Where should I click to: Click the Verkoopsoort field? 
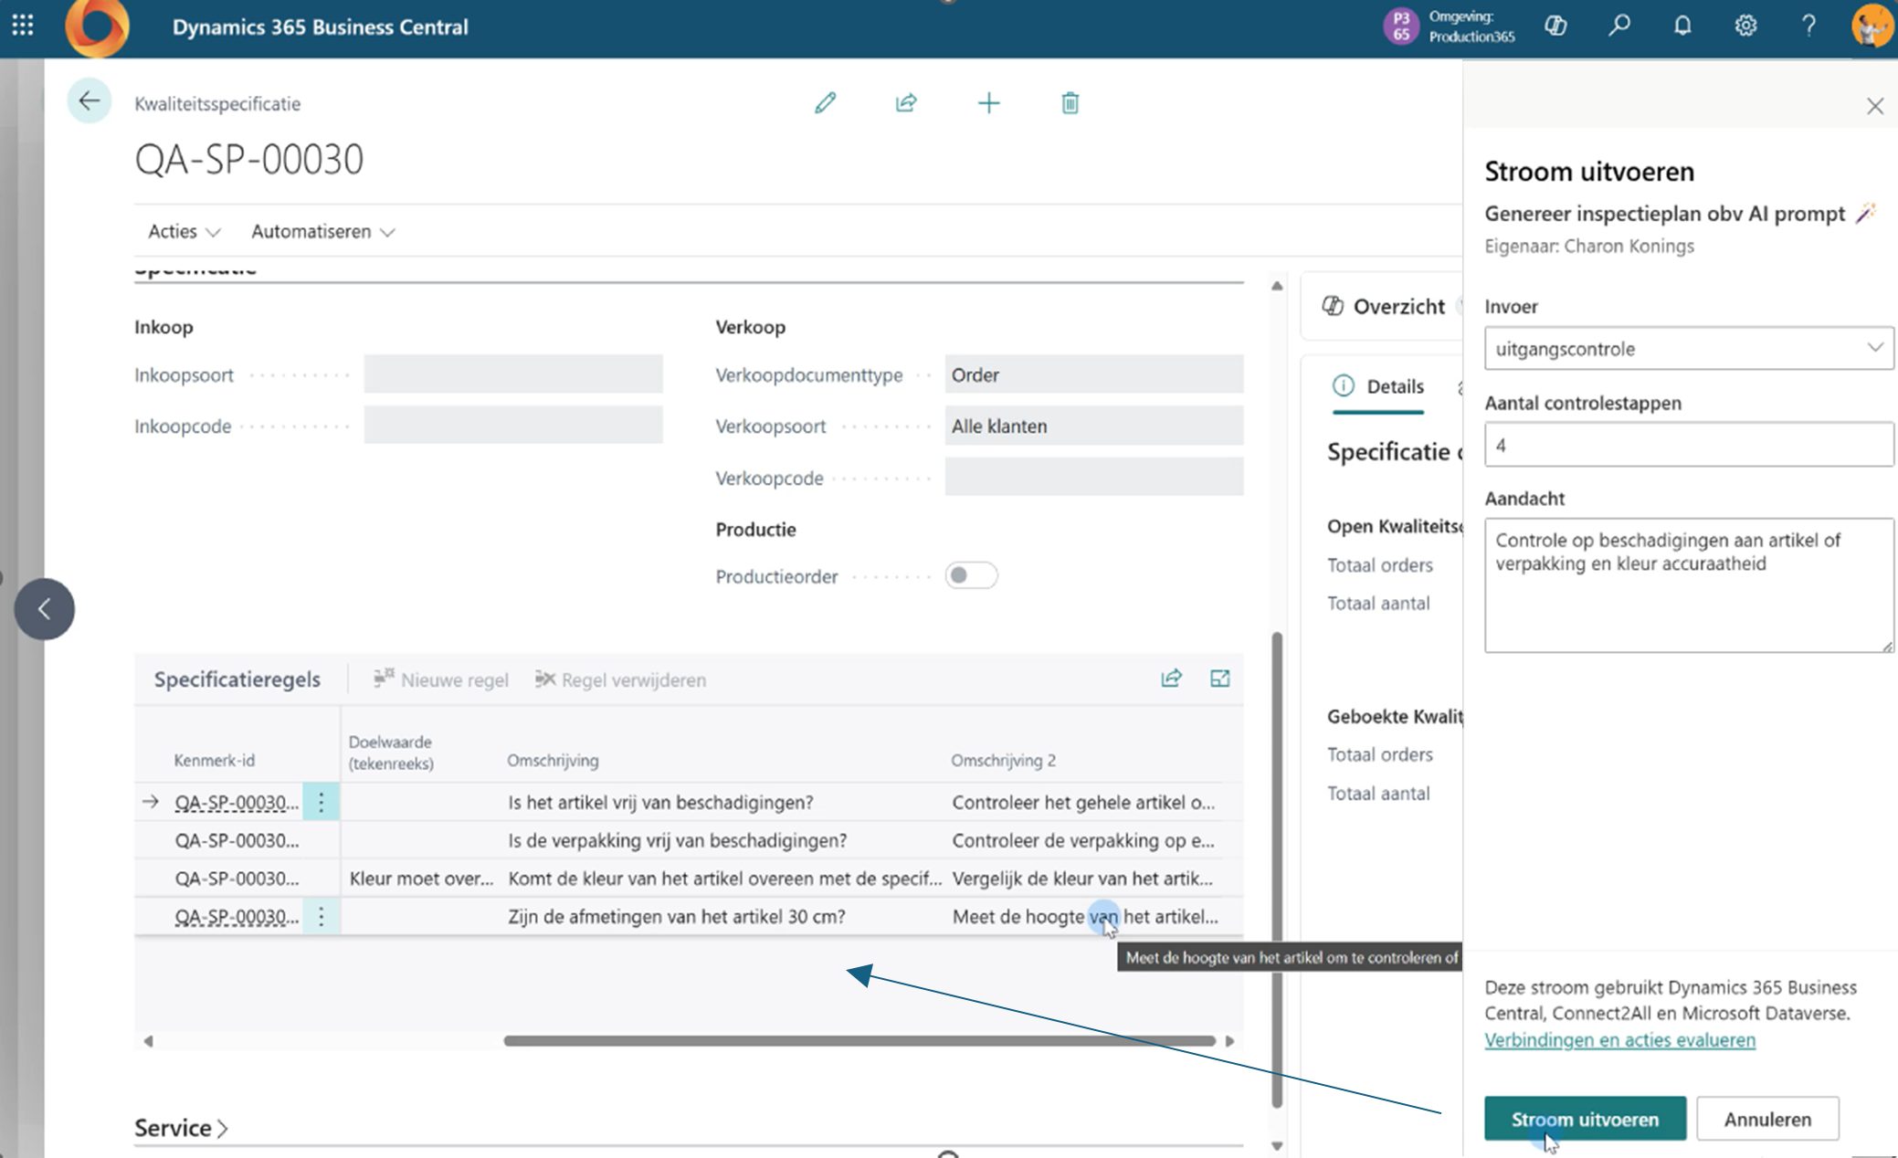point(1094,426)
